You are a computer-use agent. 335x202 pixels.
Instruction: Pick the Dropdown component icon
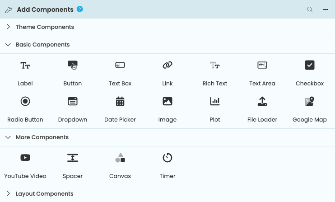pos(73,102)
